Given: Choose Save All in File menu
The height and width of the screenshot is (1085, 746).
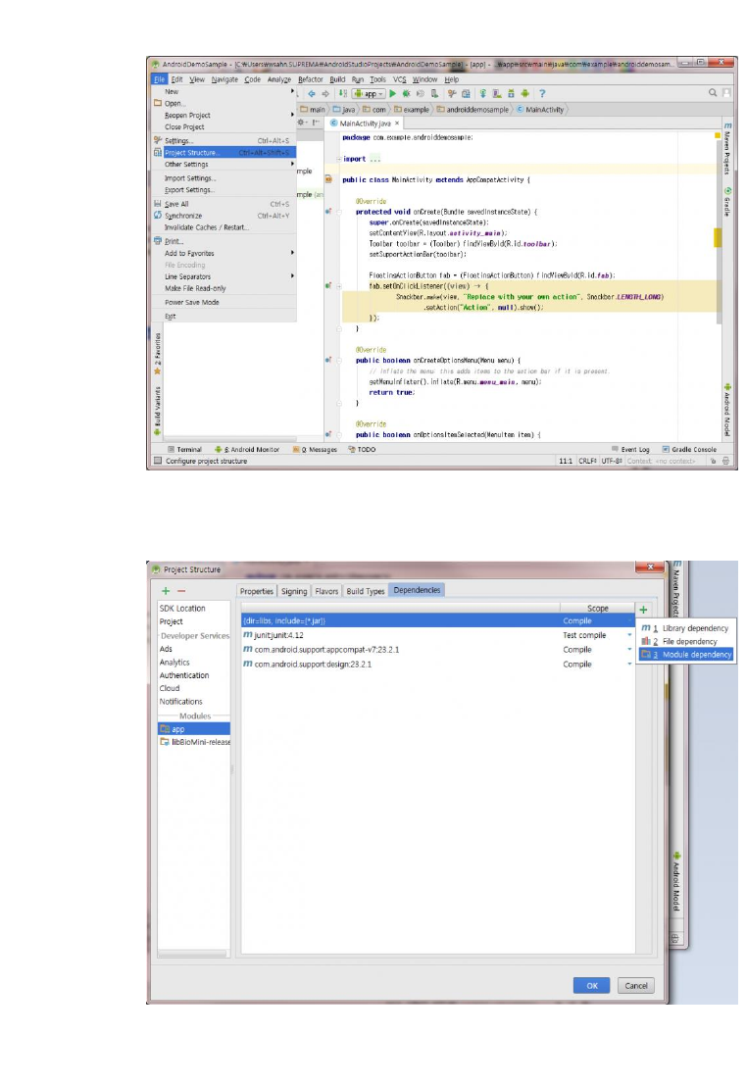Looking at the screenshot, I should click(x=224, y=204).
